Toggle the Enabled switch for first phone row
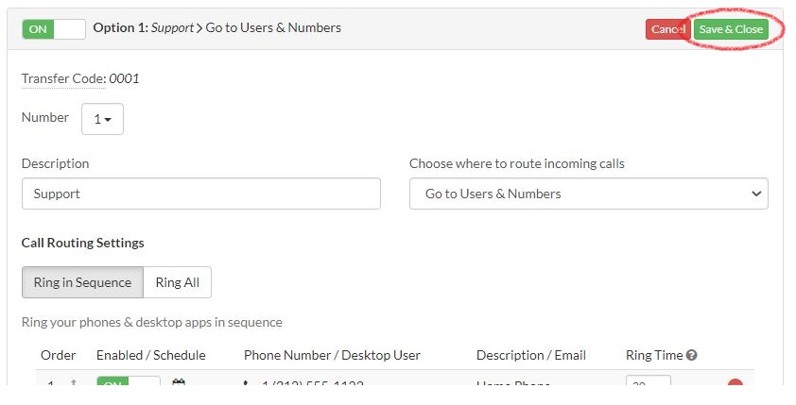The image size is (796, 405). tap(128, 385)
